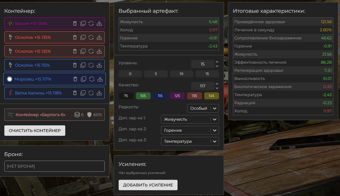This screenshot has height=196, width=340.
Task: Delete the Осколок +15 115% artifact
Action: pyautogui.click(x=75, y=65)
